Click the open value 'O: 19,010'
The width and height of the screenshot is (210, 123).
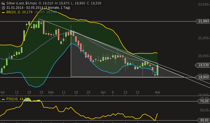point(46,3)
